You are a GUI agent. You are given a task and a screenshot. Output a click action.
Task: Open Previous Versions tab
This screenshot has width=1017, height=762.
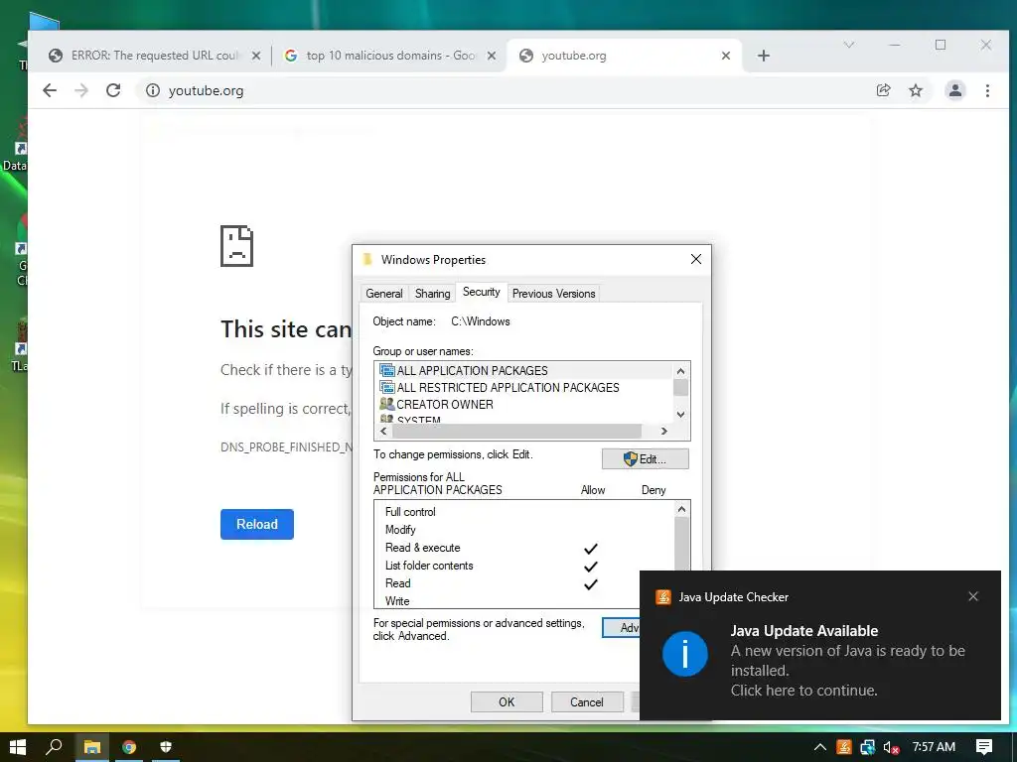[554, 294]
